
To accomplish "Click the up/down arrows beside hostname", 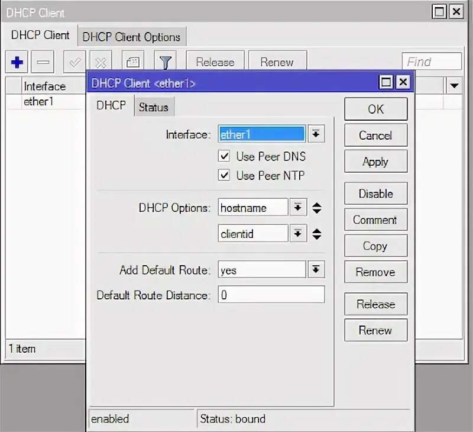I will 317,208.
